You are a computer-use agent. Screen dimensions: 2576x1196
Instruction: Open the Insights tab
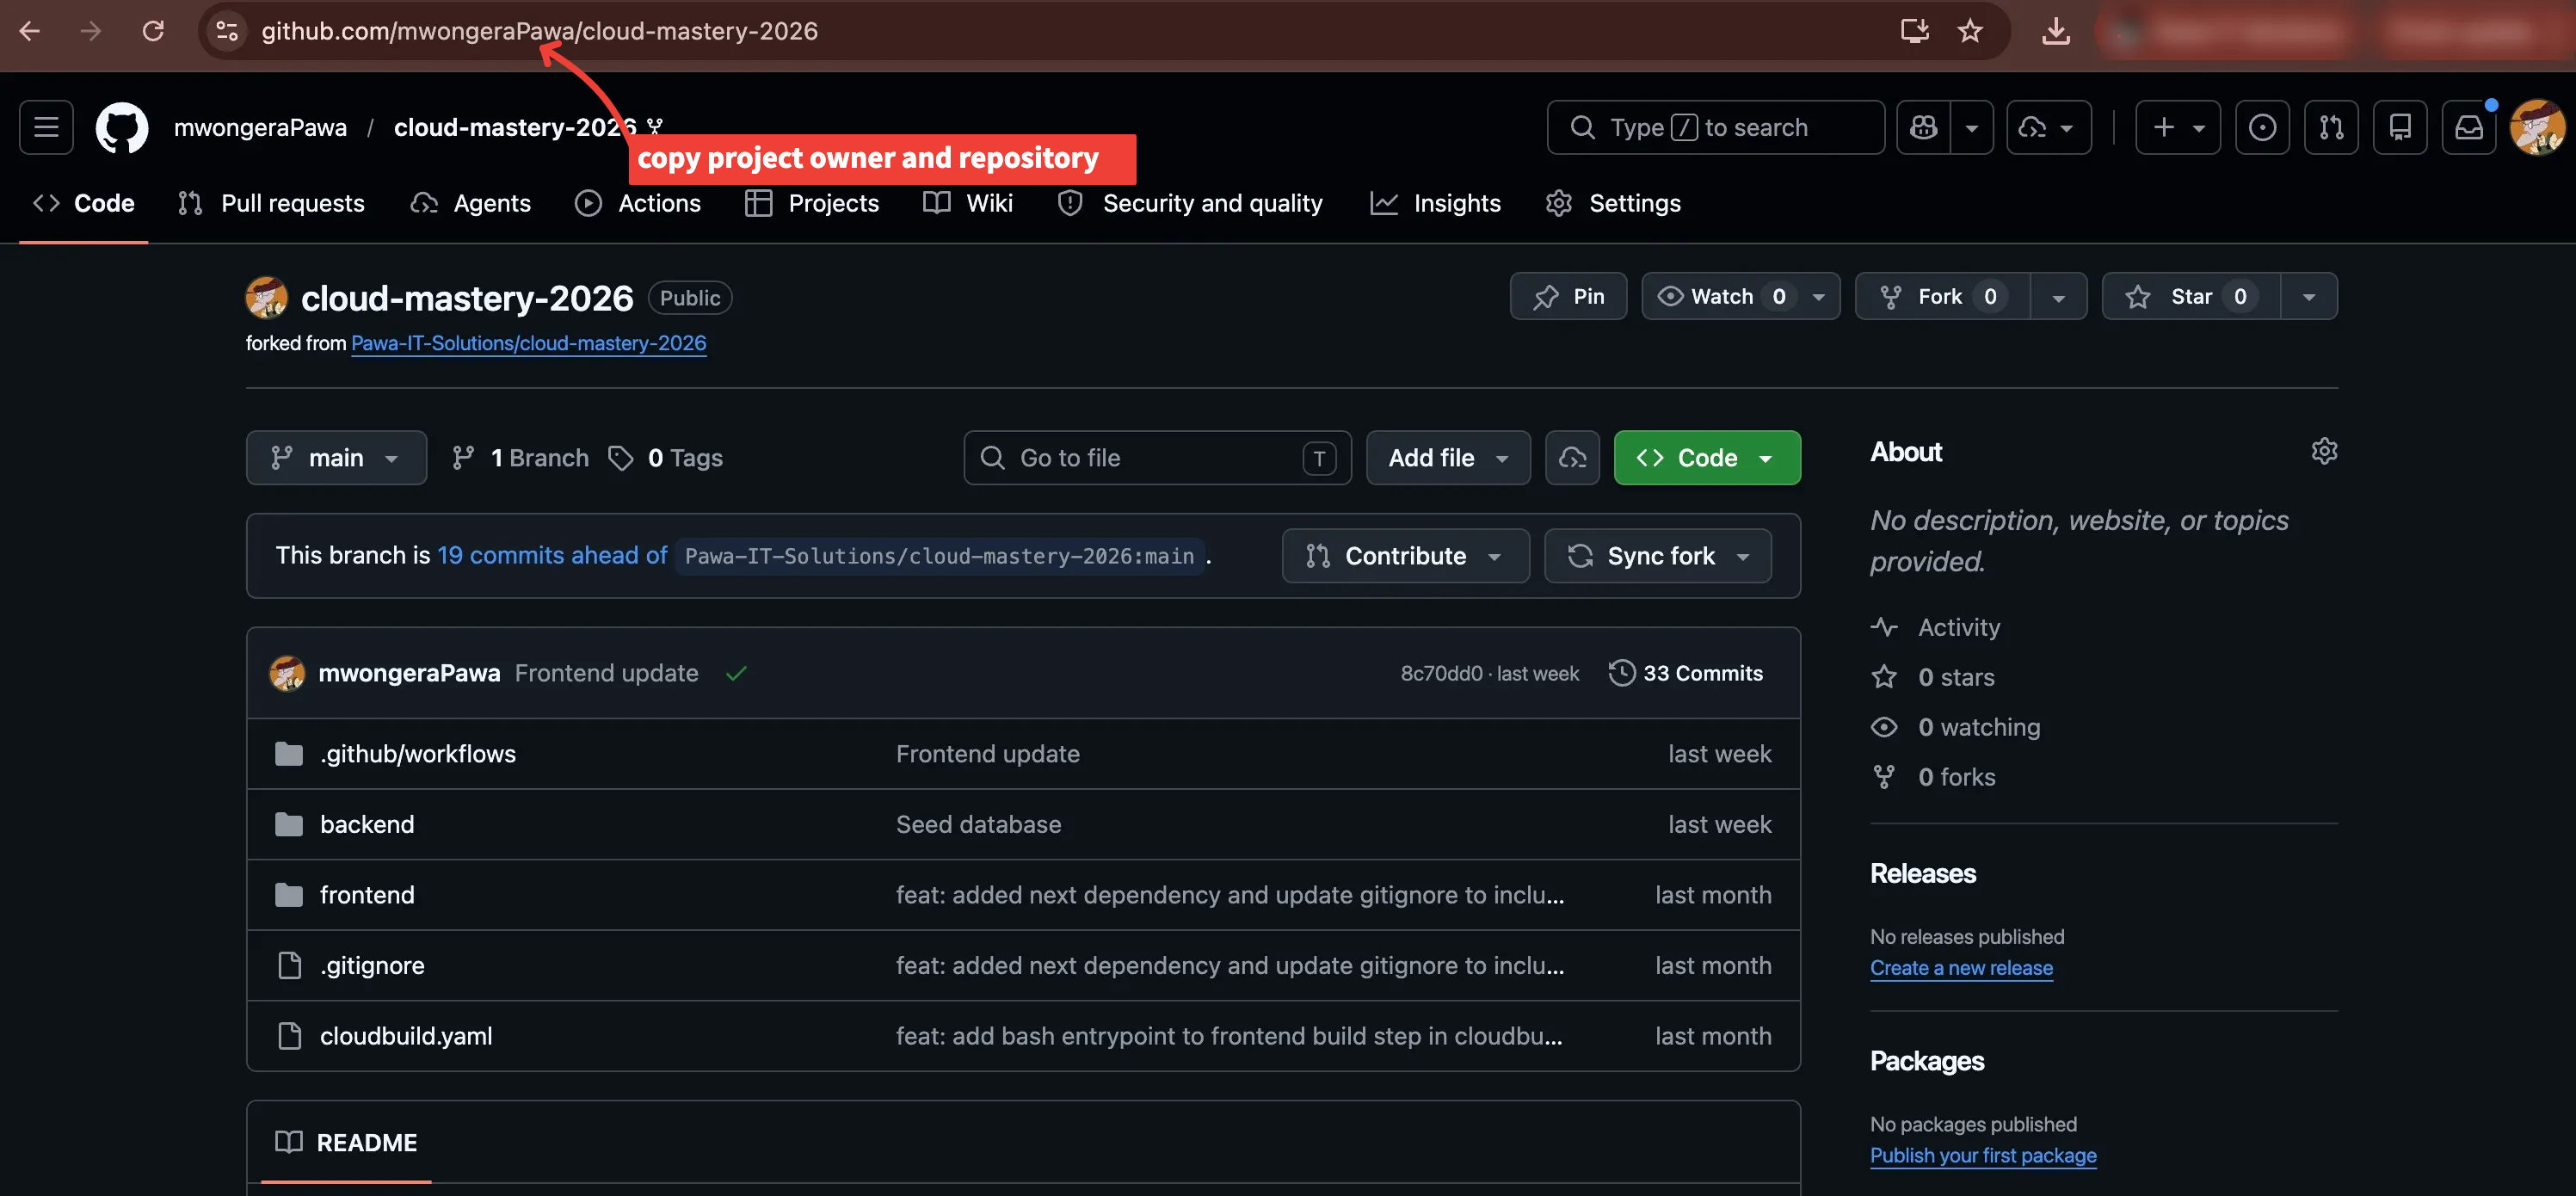click(x=1436, y=203)
